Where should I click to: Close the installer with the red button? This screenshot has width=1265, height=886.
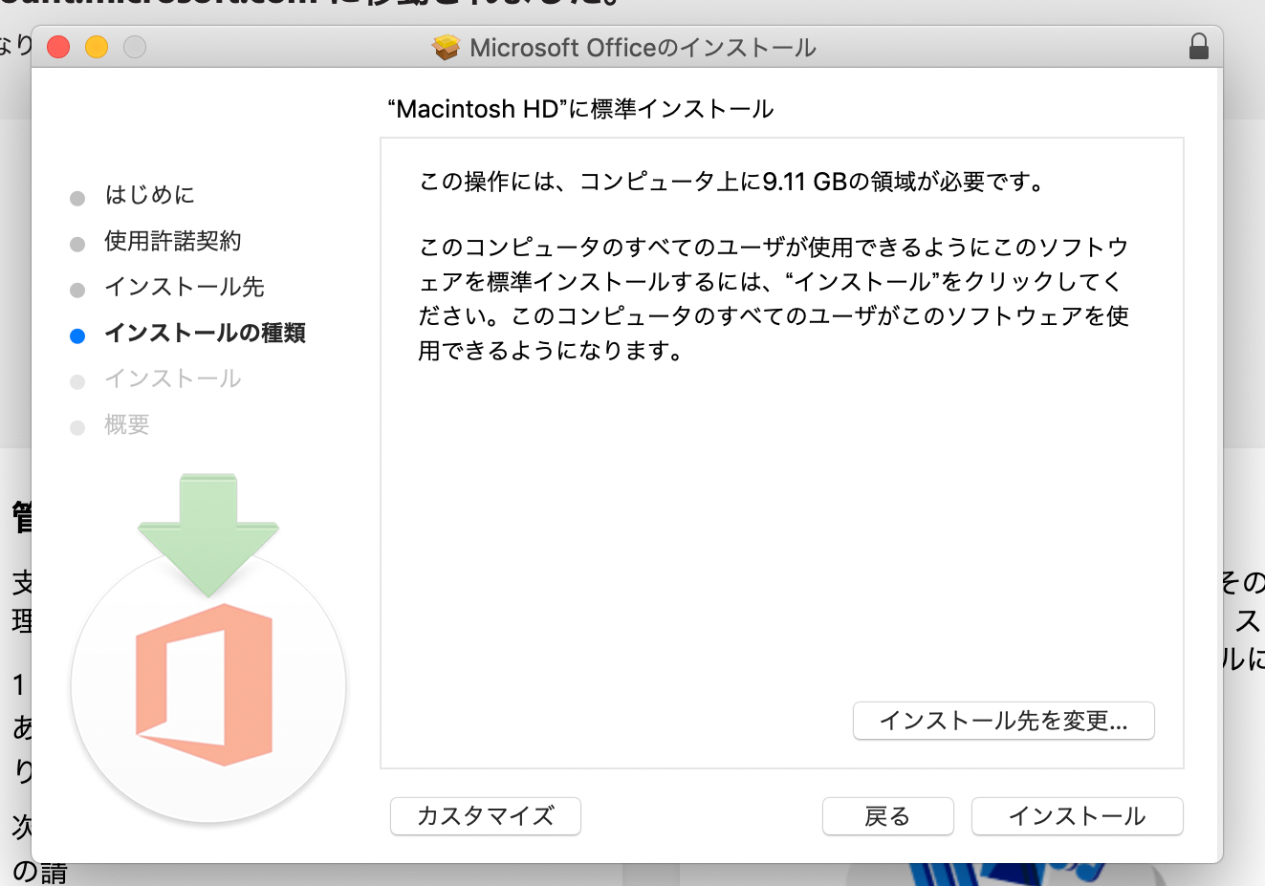58,47
